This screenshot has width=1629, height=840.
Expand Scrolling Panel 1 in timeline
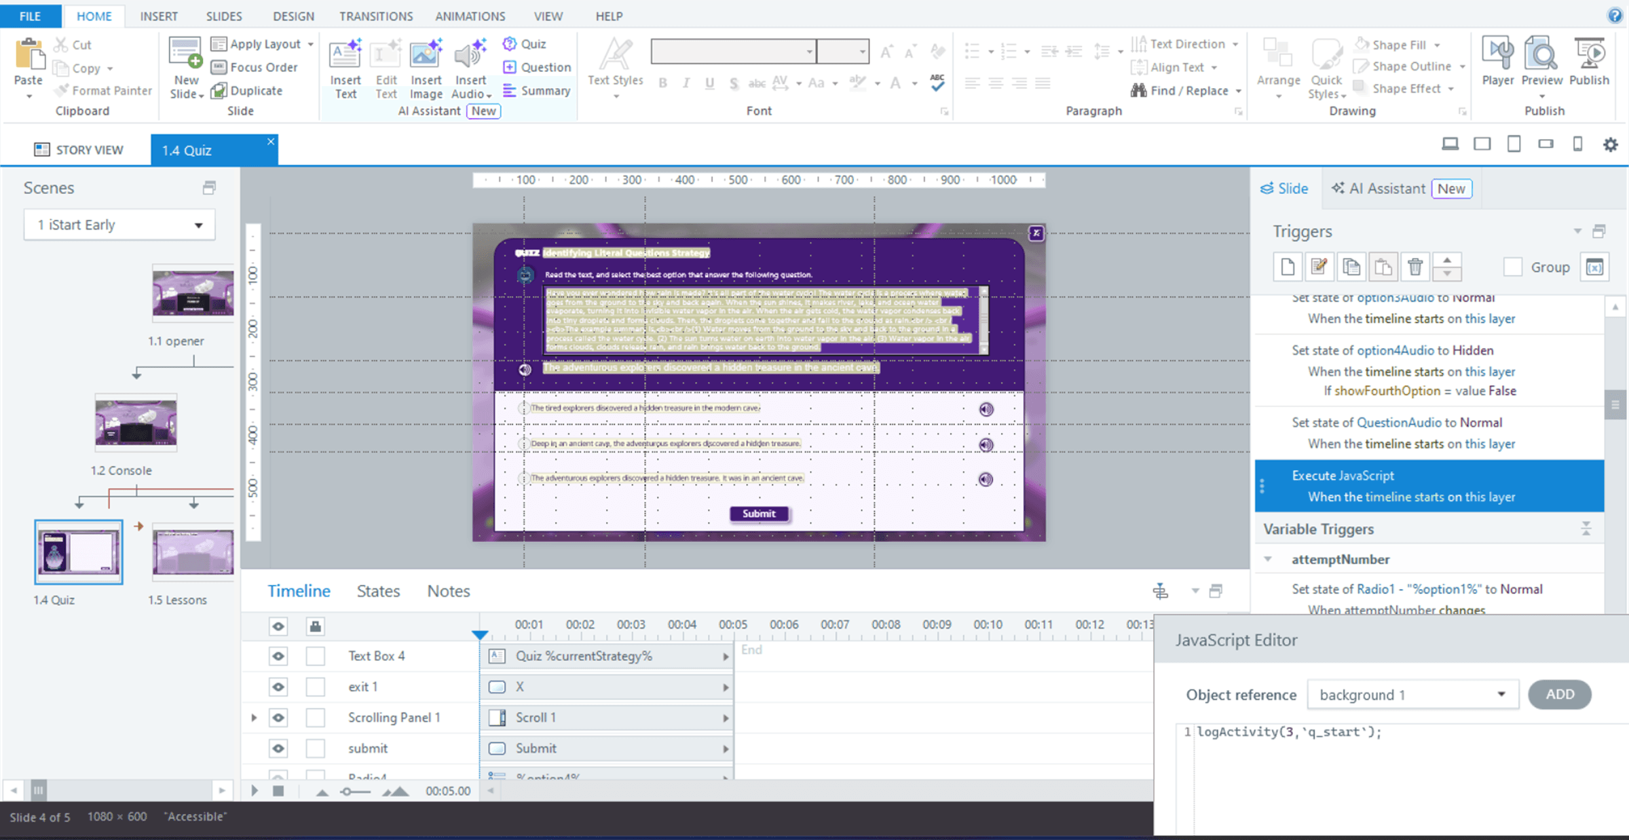tap(254, 717)
